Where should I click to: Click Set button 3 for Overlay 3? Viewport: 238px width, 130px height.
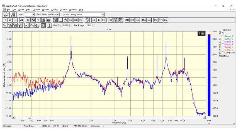pyautogui.click(x=220, y=41)
